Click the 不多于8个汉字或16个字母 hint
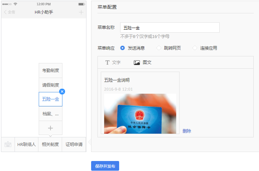The image size is (259, 171). [x=145, y=36]
